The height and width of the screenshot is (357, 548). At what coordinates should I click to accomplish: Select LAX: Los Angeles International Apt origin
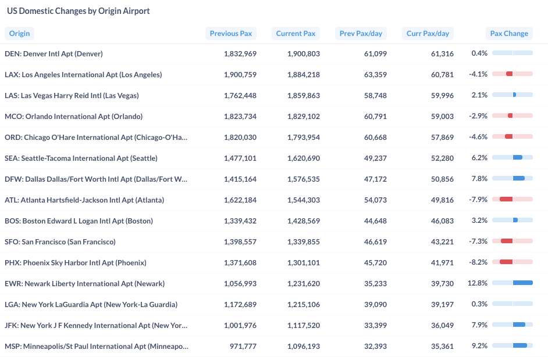coord(83,75)
